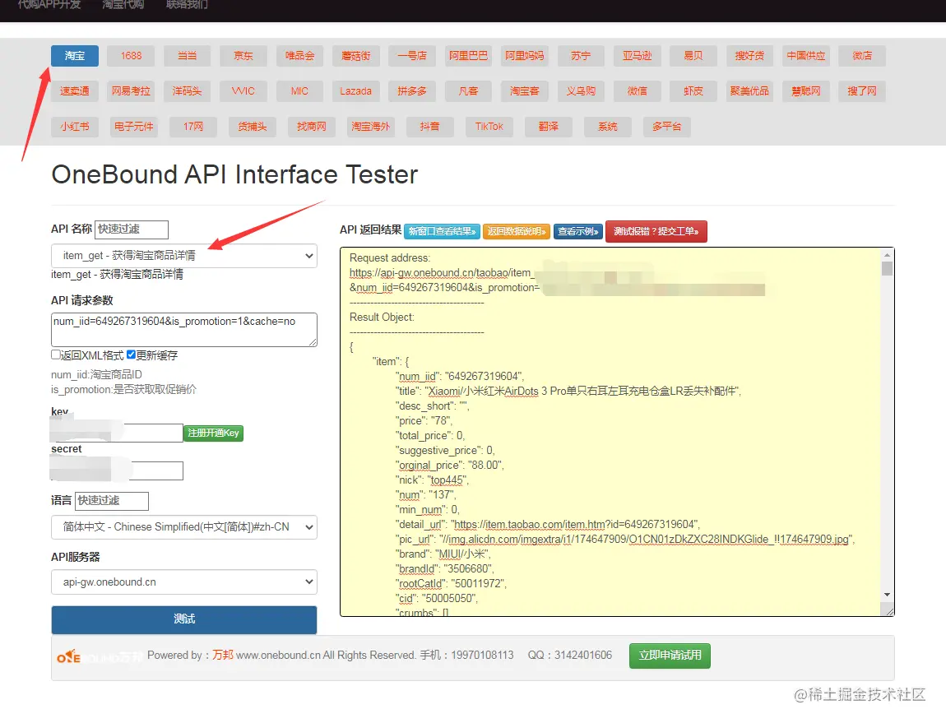
Task: Choose the 京东 platform tab
Action: point(243,56)
